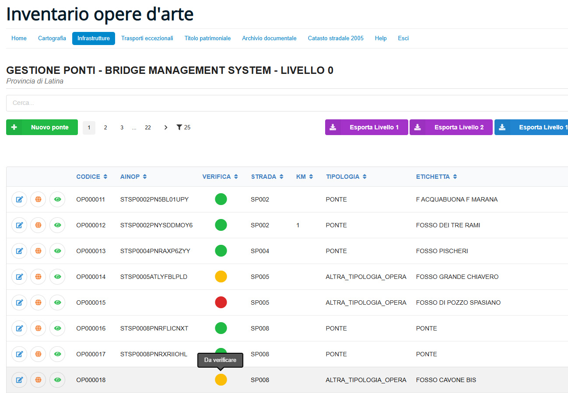The image size is (568, 393).
Task: Click the globe icon in row OP000016
Action: tap(38, 328)
